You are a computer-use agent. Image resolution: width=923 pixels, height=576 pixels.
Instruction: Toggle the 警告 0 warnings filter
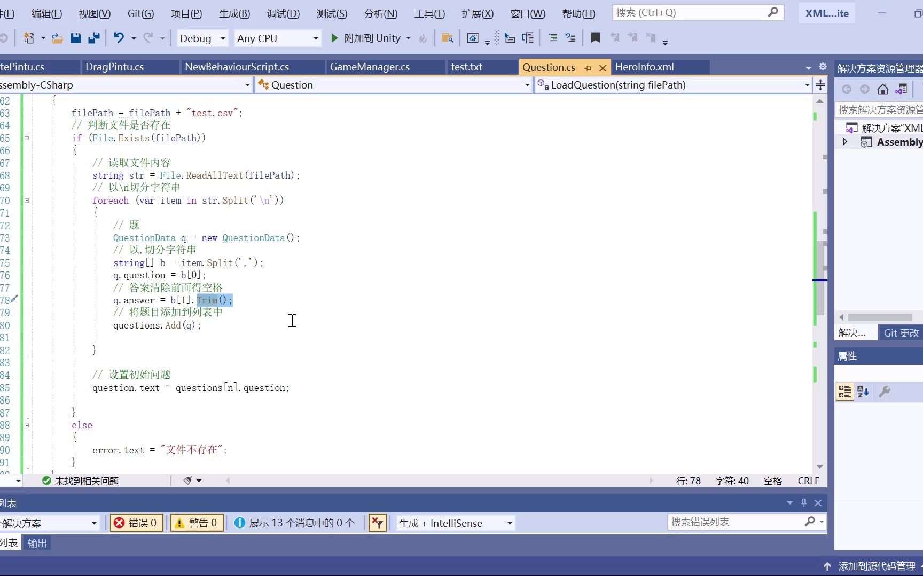click(195, 523)
